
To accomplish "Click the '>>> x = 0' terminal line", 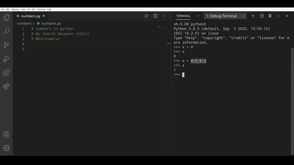I will (183, 47).
